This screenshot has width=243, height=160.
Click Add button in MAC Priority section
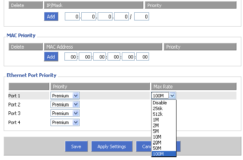pyautogui.click(x=51, y=56)
